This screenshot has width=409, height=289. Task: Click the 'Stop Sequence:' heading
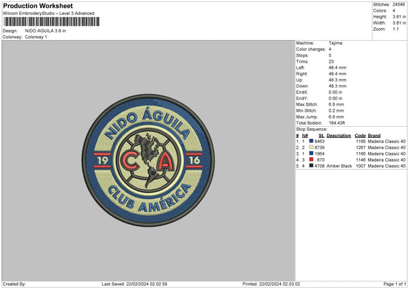(x=312, y=129)
